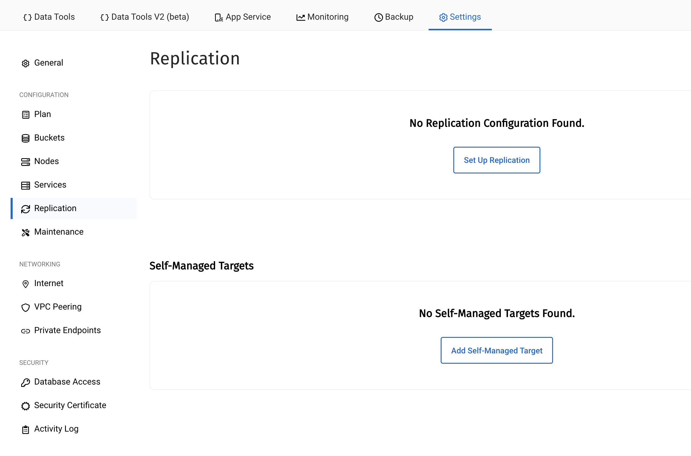Screen dimensions: 691x456
Task: Click the Activity Log clipboard icon
Action: coord(26,429)
